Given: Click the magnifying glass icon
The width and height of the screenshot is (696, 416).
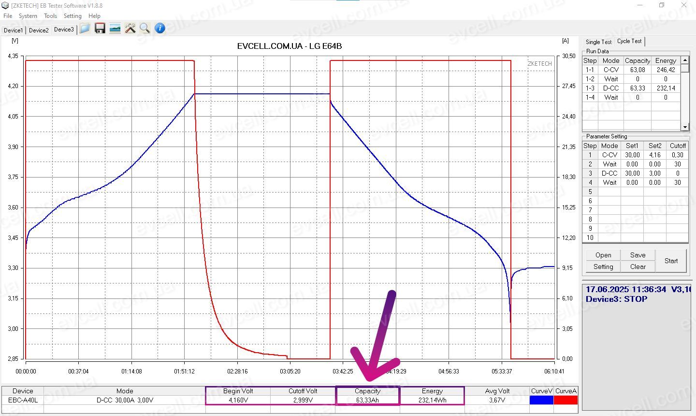Looking at the screenshot, I should 145,29.
